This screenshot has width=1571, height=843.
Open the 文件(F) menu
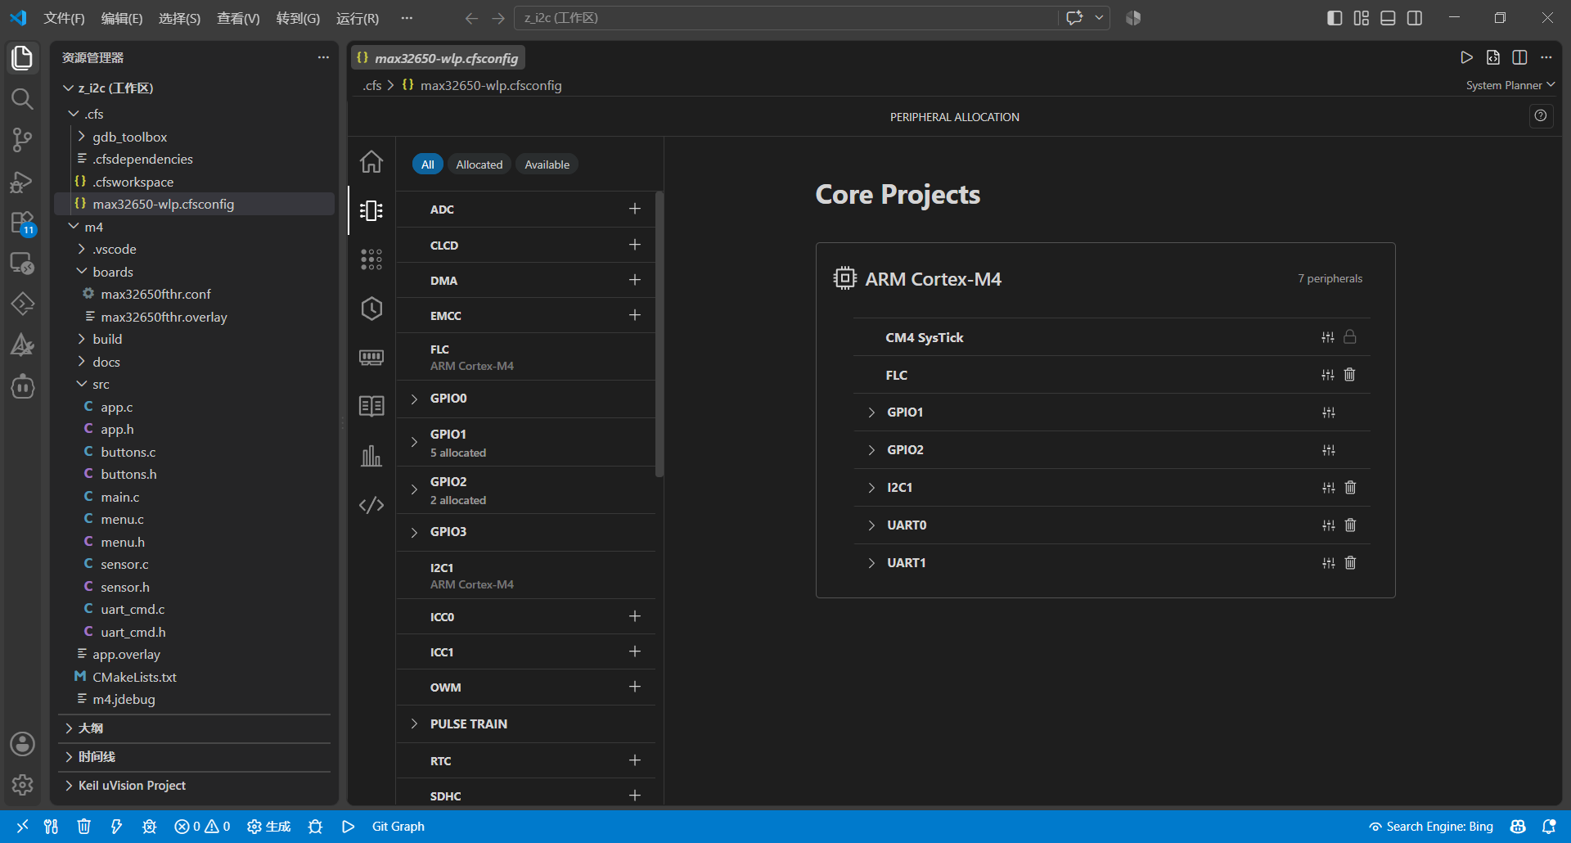[64, 18]
